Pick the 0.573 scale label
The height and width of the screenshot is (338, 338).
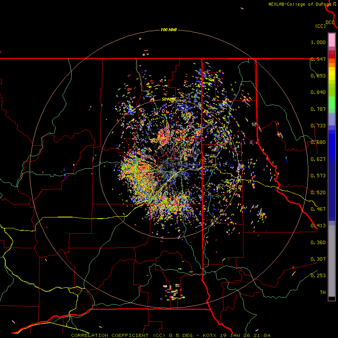pos(318,176)
